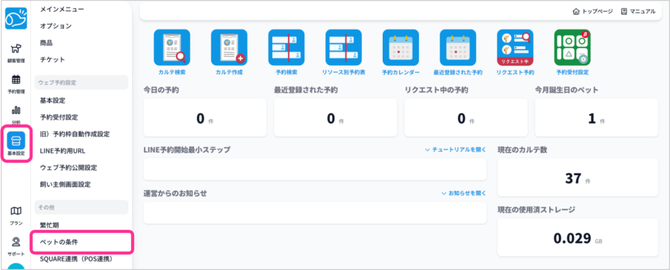
Task: Expand お知らせを開く
Action: pyautogui.click(x=463, y=194)
